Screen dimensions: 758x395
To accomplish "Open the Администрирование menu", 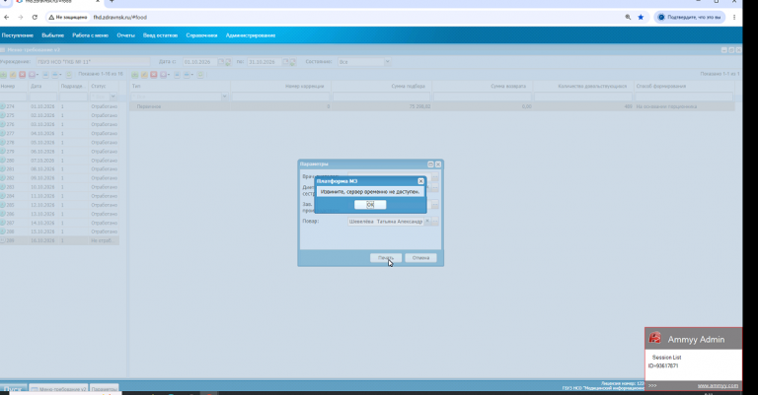I will point(251,35).
